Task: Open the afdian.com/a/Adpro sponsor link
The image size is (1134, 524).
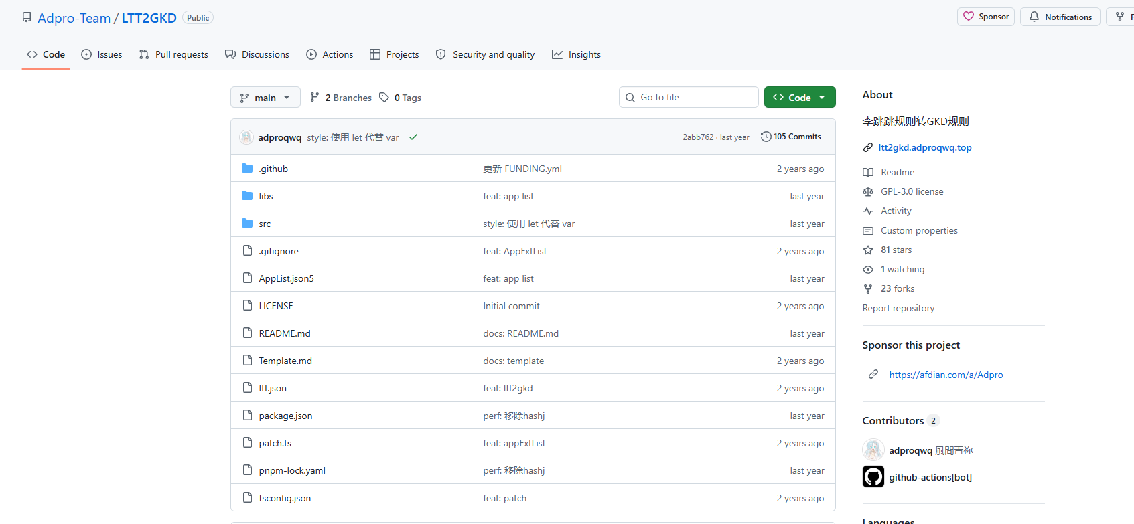Action: (946, 375)
